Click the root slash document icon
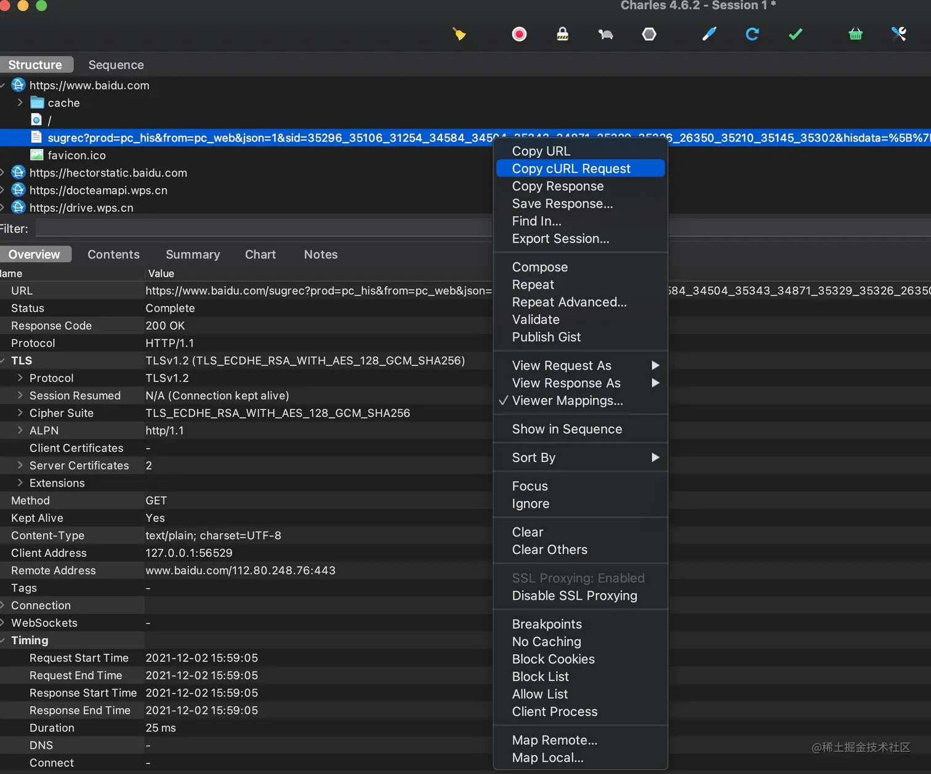Image resolution: width=931 pixels, height=774 pixels. click(36, 119)
